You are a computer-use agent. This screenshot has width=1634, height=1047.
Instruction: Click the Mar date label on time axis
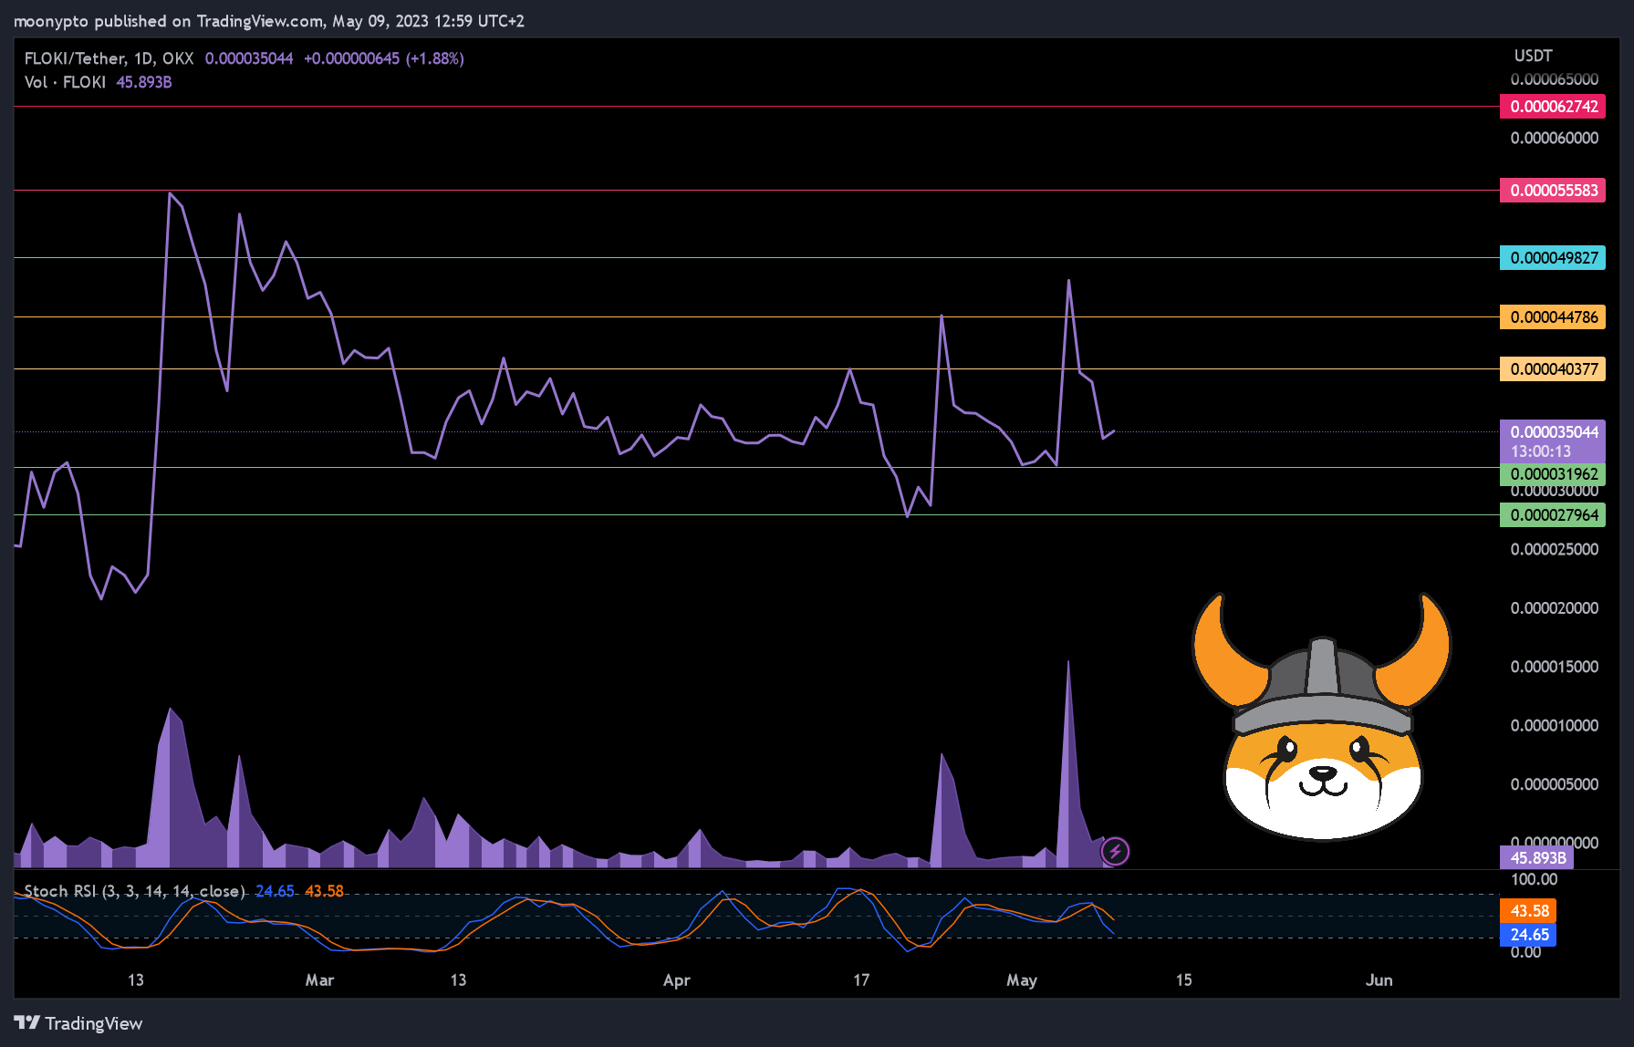coord(319,980)
